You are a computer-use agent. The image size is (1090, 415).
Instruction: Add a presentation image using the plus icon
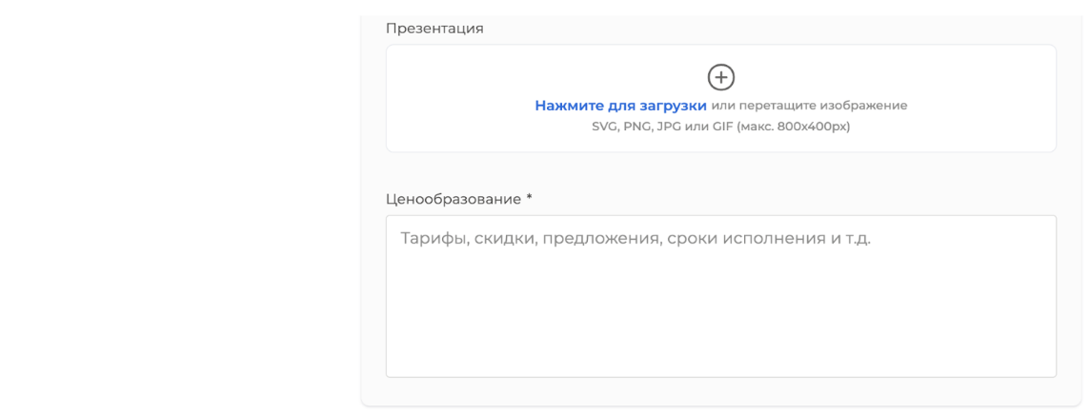pyautogui.click(x=721, y=77)
